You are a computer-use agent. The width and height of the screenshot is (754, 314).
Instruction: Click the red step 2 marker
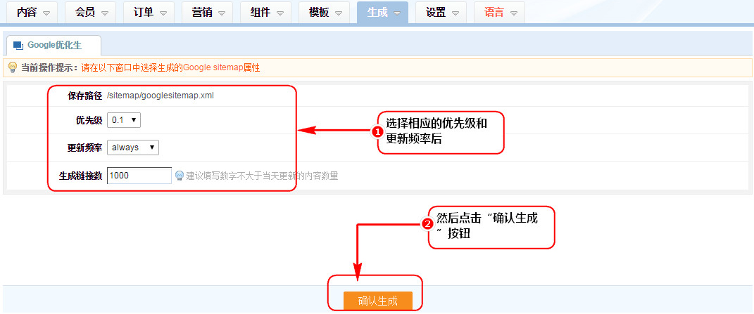click(x=427, y=225)
